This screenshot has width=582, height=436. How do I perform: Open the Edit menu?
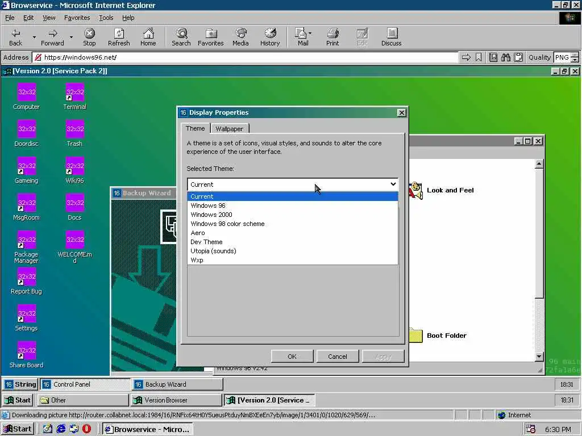(28, 18)
